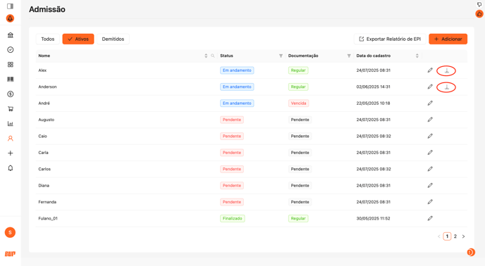
Task: Edit André's record with the pencil icon
Action: click(430, 103)
